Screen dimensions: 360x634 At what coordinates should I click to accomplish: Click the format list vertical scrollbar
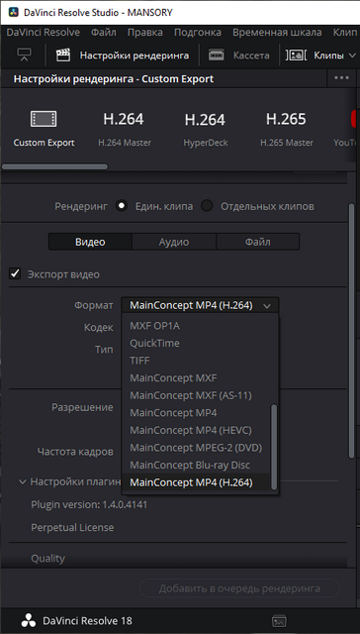(274, 447)
